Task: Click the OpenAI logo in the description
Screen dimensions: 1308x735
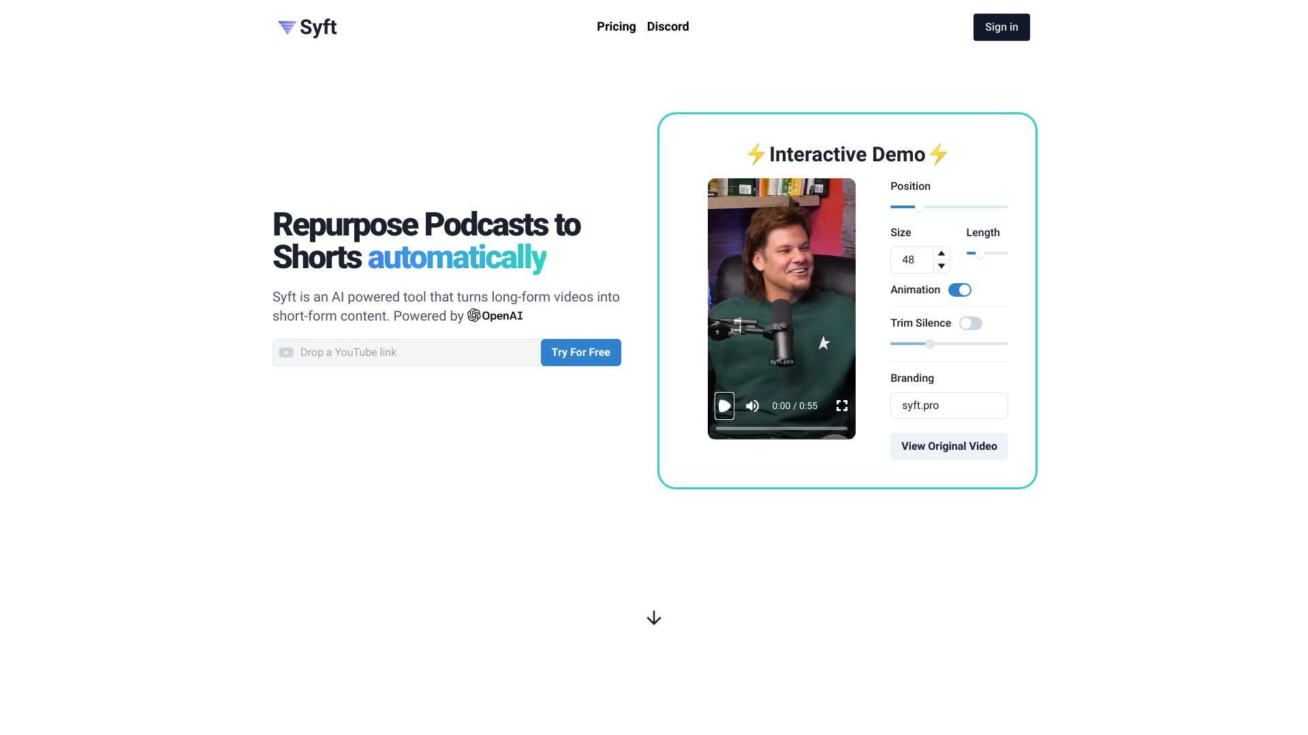Action: pyautogui.click(x=474, y=315)
